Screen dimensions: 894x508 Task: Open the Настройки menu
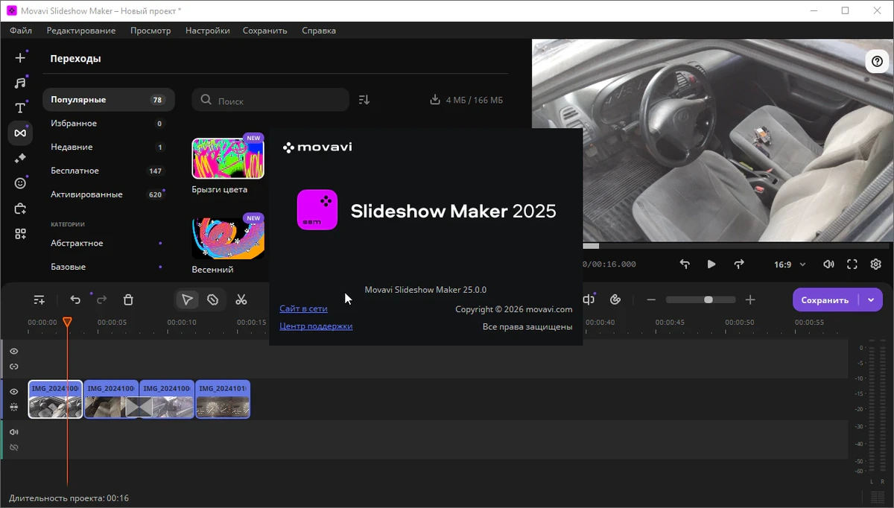click(207, 31)
